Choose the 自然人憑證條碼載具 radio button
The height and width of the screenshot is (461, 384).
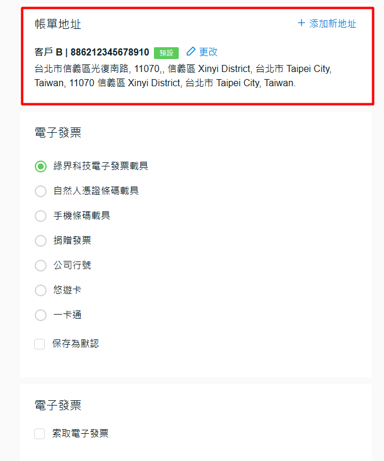tap(41, 191)
